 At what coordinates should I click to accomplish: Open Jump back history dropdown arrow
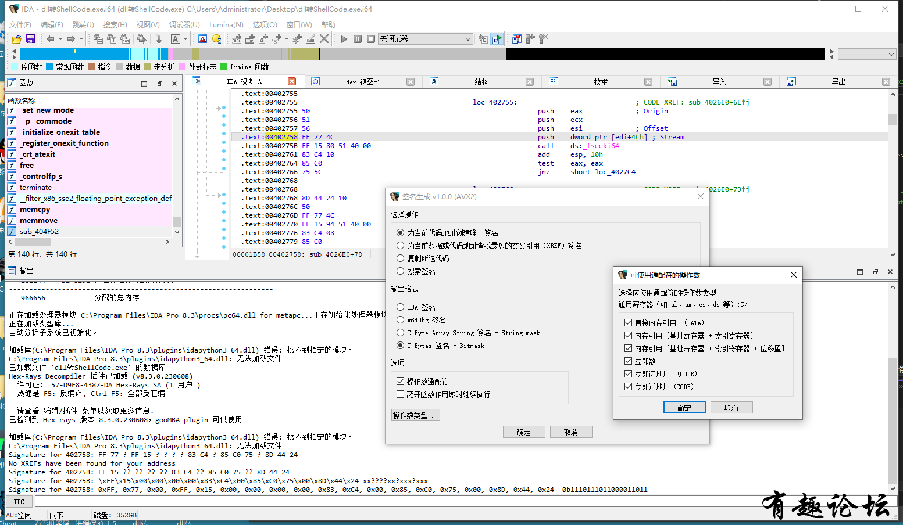pos(60,39)
